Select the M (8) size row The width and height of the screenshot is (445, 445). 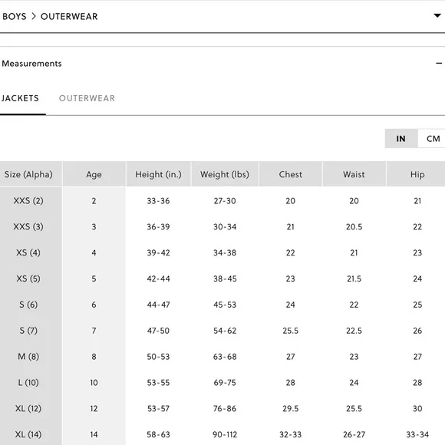coord(222,357)
